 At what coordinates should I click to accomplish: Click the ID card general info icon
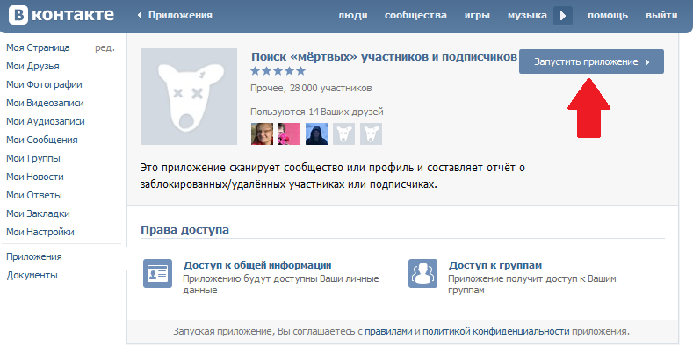pos(157,273)
